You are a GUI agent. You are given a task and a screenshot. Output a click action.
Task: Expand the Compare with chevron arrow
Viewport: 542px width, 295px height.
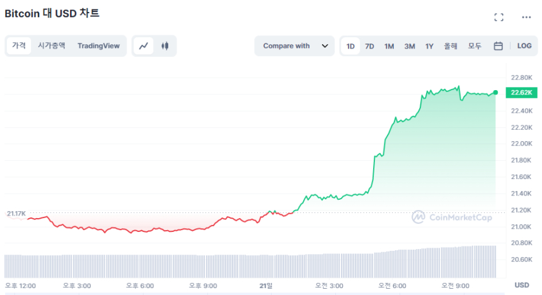pos(325,46)
